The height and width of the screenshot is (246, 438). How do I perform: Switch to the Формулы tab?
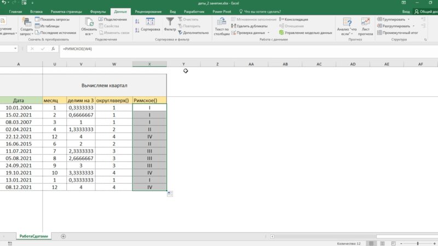click(x=98, y=11)
